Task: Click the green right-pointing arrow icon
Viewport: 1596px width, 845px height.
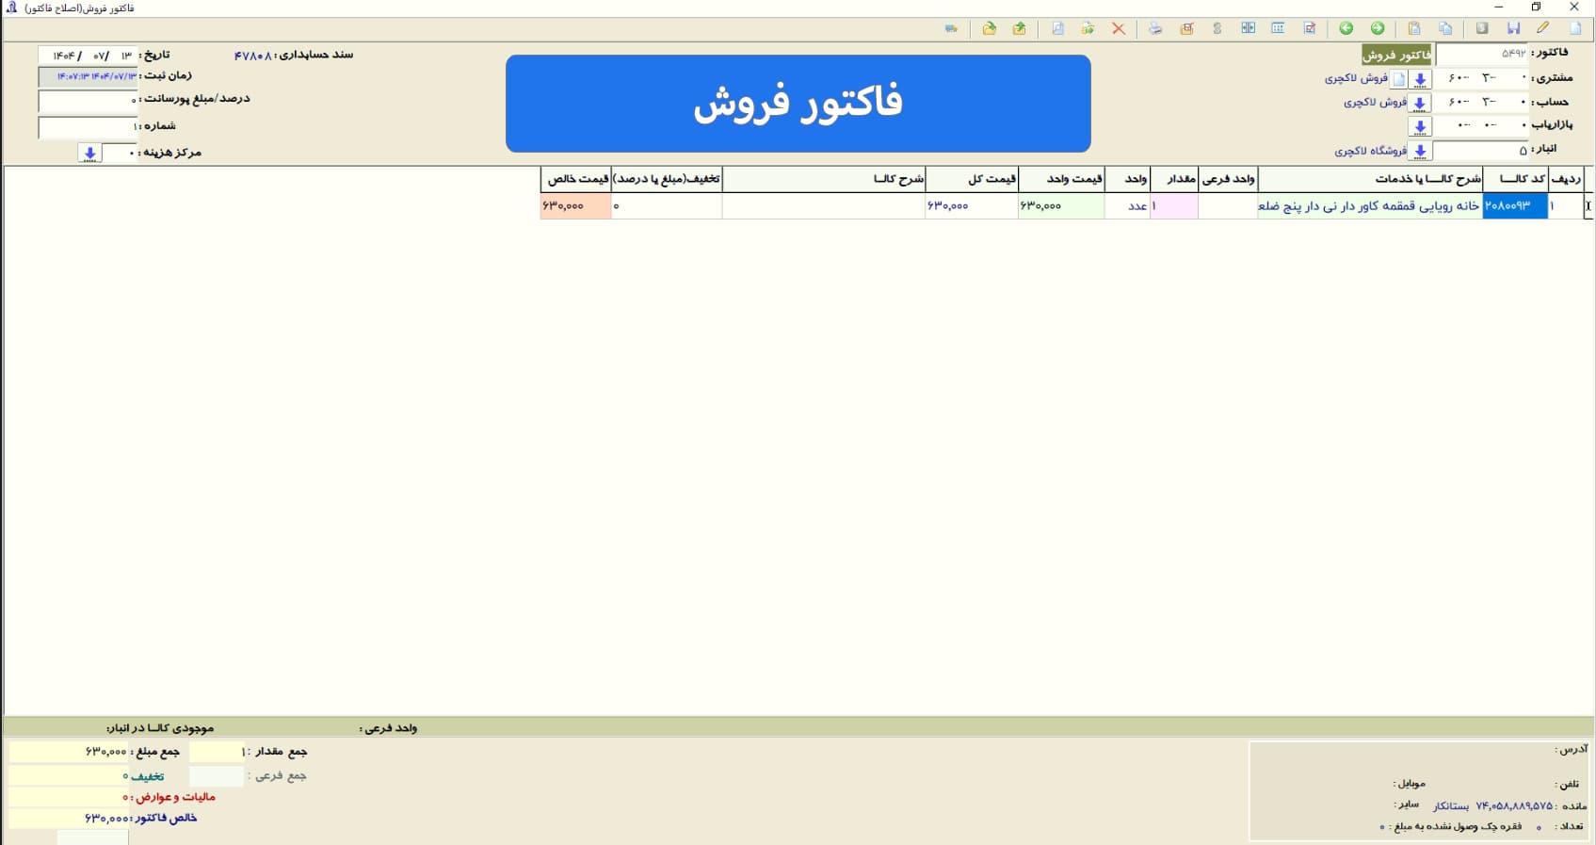Action: coord(1378,28)
